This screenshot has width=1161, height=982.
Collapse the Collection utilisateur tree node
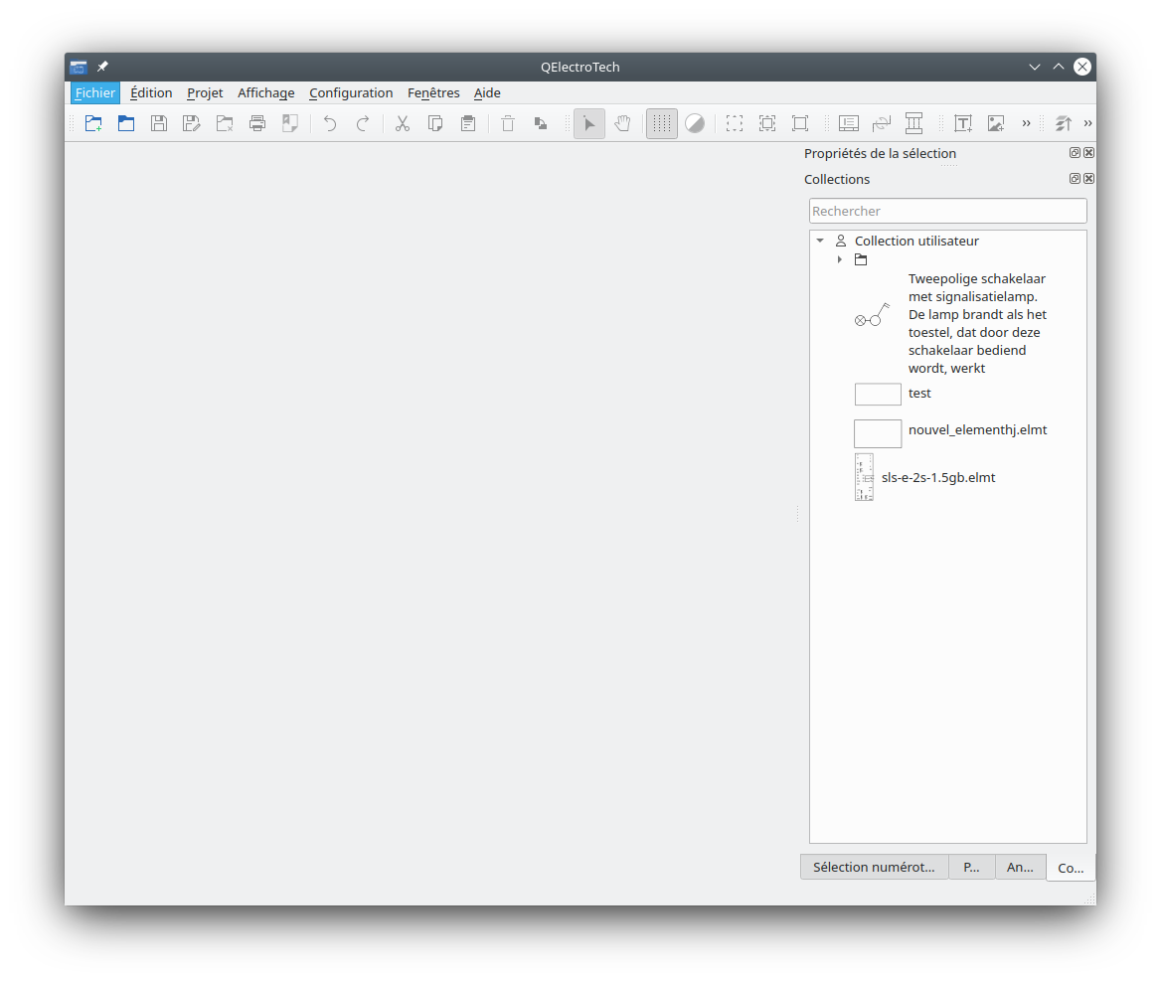tap(820, 241)
